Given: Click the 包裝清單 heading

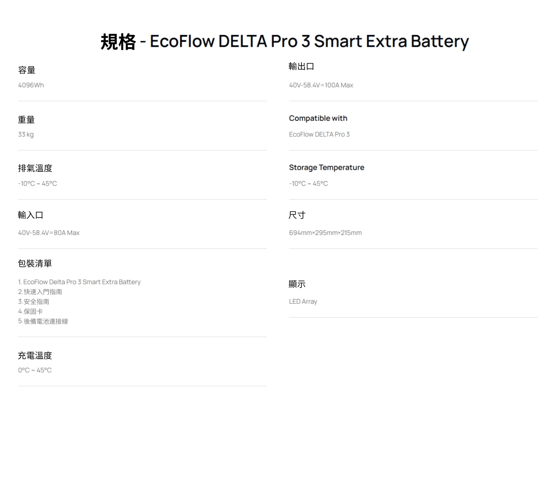Looking at the screenshot, I should (35, 263).
